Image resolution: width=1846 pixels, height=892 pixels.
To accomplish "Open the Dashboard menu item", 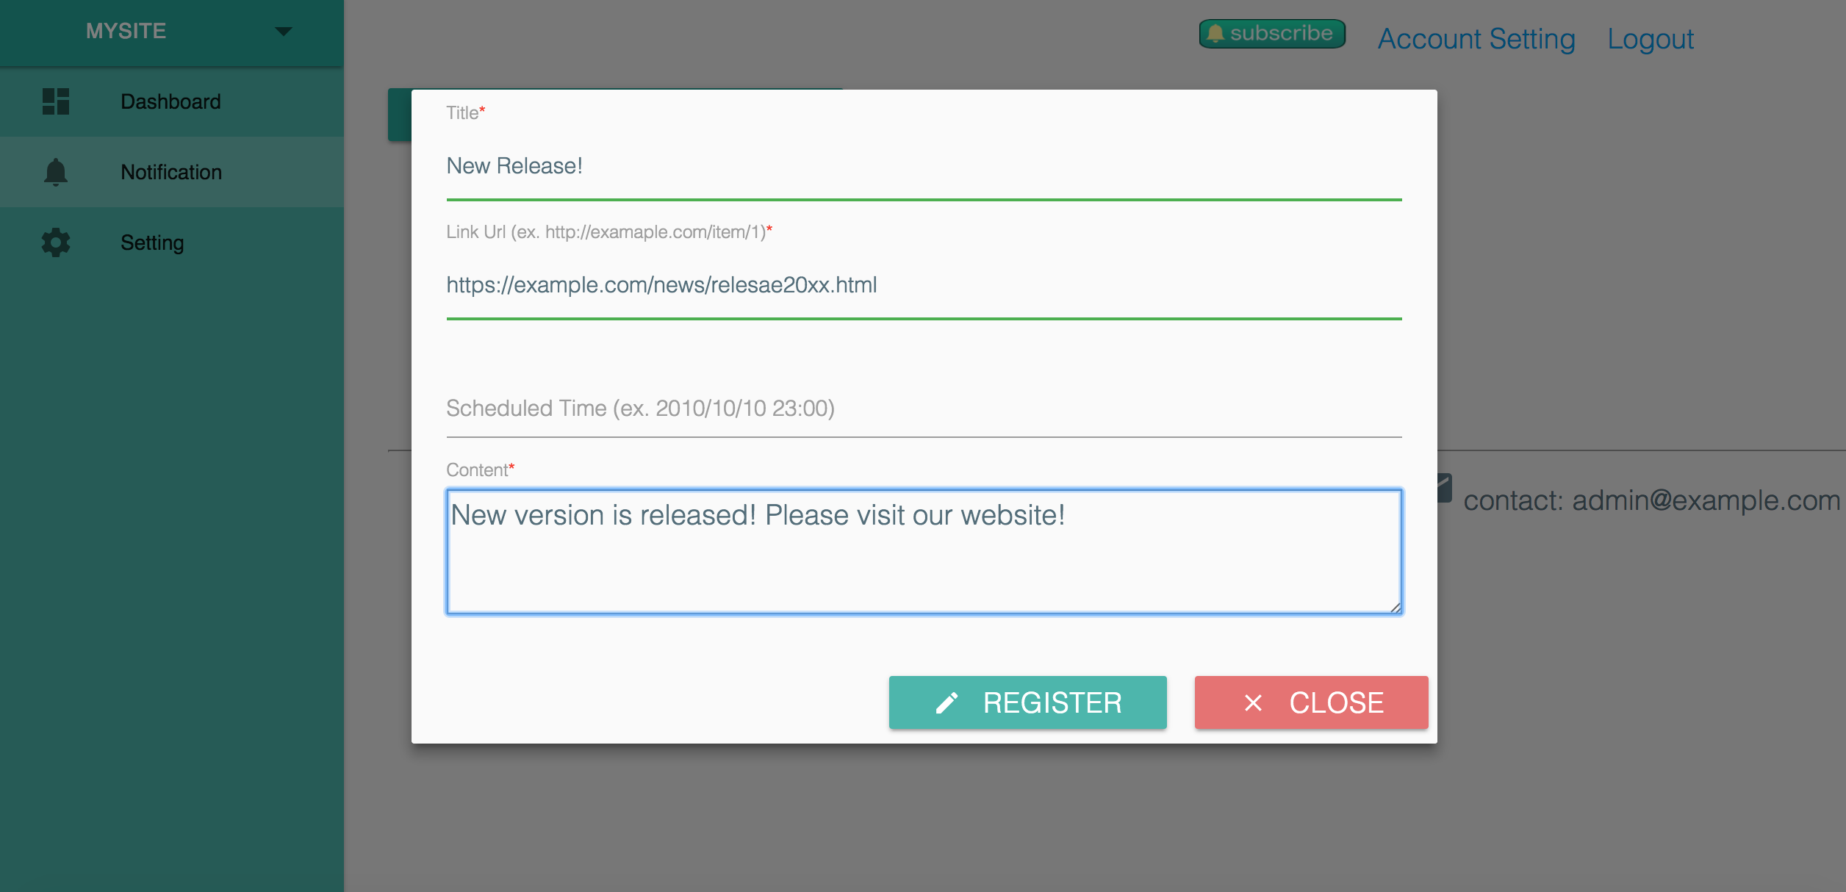I will pos(170,101).
